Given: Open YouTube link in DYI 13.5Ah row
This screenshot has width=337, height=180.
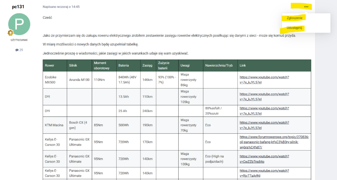Looking at the screenshot, I should point(264,97).
